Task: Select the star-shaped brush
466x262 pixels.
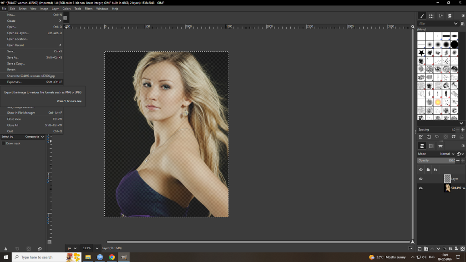Action: pos(421,53)
